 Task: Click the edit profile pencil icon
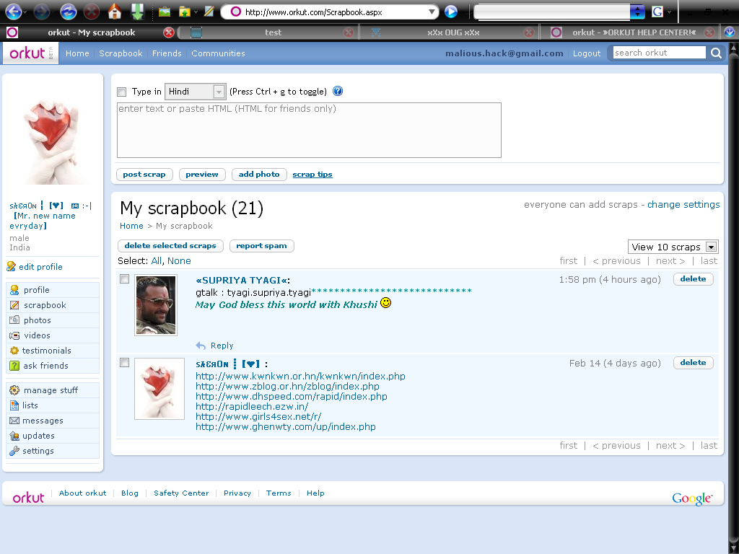[12, 267]
